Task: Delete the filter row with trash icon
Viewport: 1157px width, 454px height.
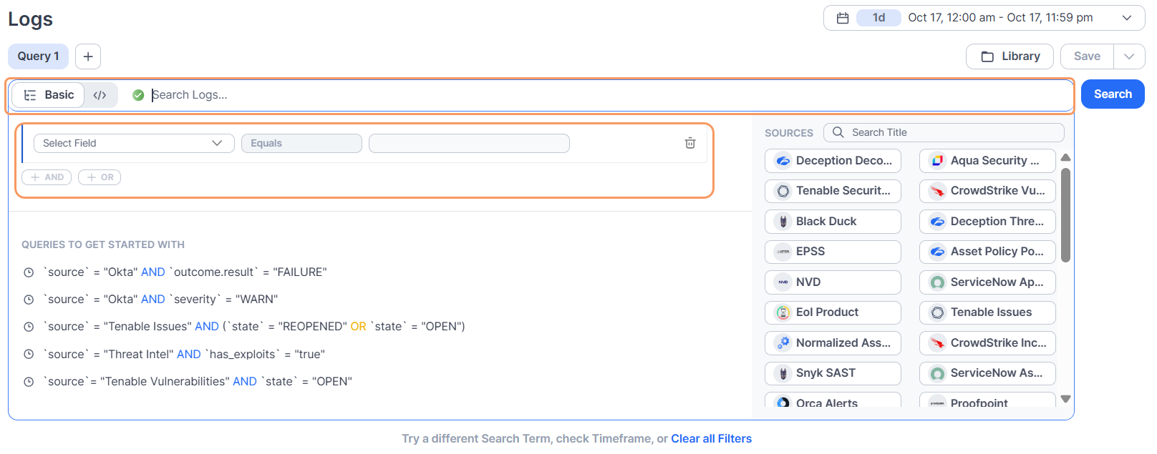Action: [x=690, y=143]
